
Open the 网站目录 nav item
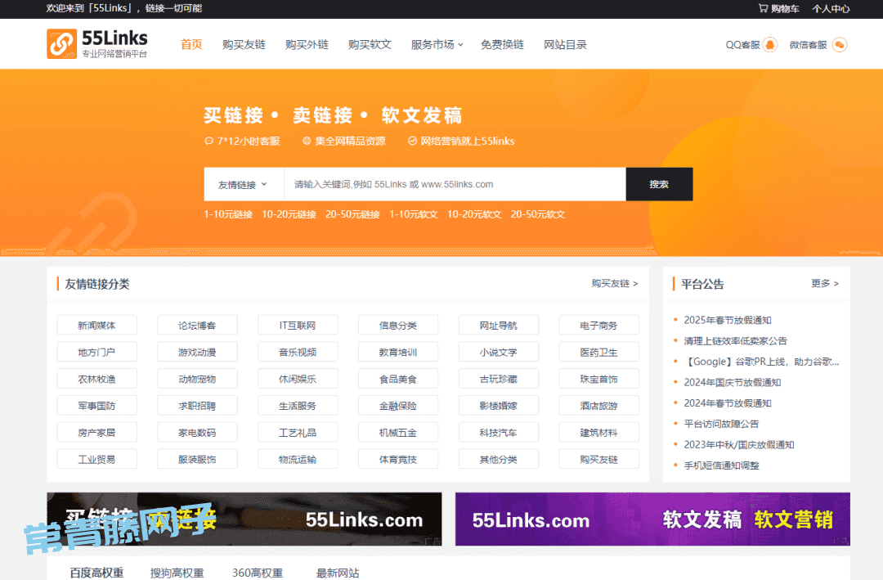coord(566,44)
